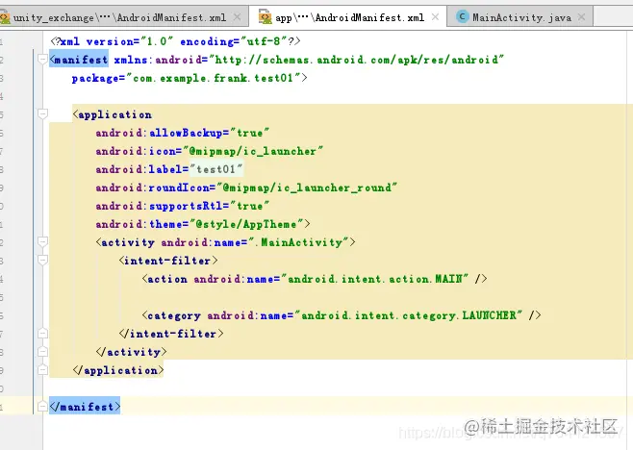Viewport: 633px width, 450px height.
Task: Click the closing manifest tag text
Action: tap(85, 407)
